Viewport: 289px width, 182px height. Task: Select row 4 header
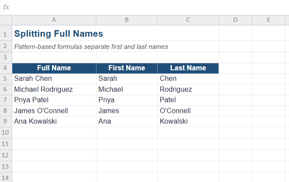tap(6, 68)
